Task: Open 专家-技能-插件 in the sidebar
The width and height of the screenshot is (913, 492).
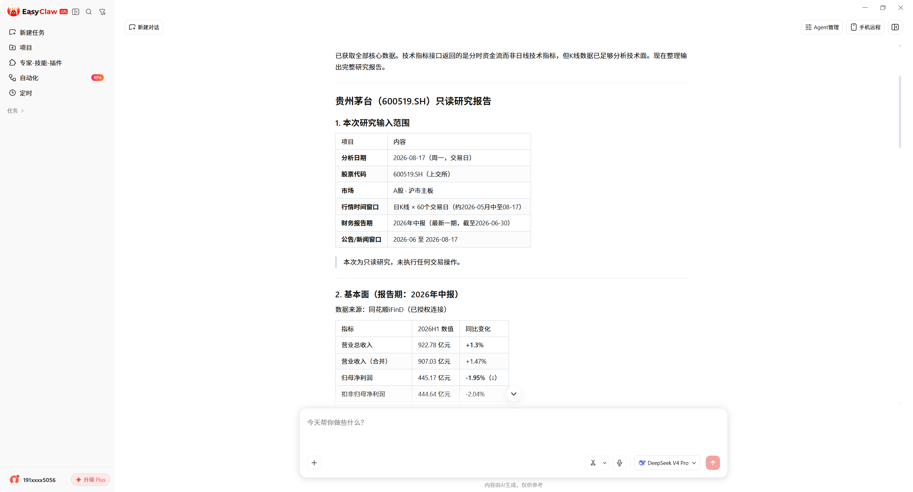Action: [x=56, y=63]
